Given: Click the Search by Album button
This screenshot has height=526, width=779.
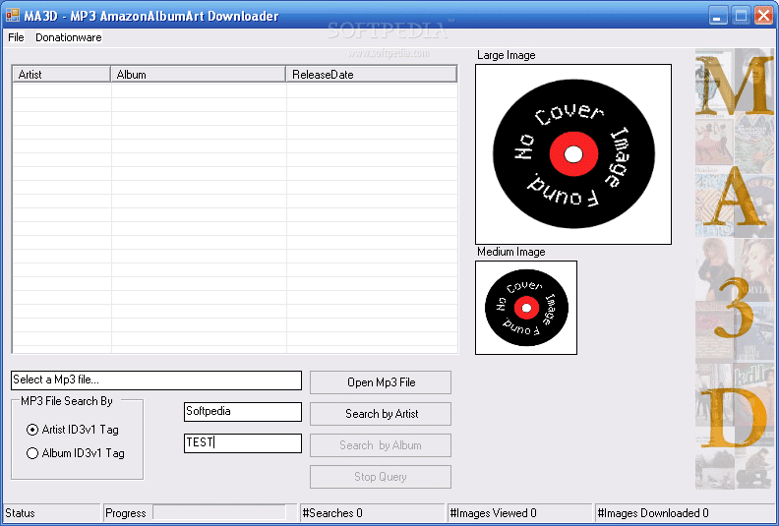Looking at the screenshot, I should point(381,445).
